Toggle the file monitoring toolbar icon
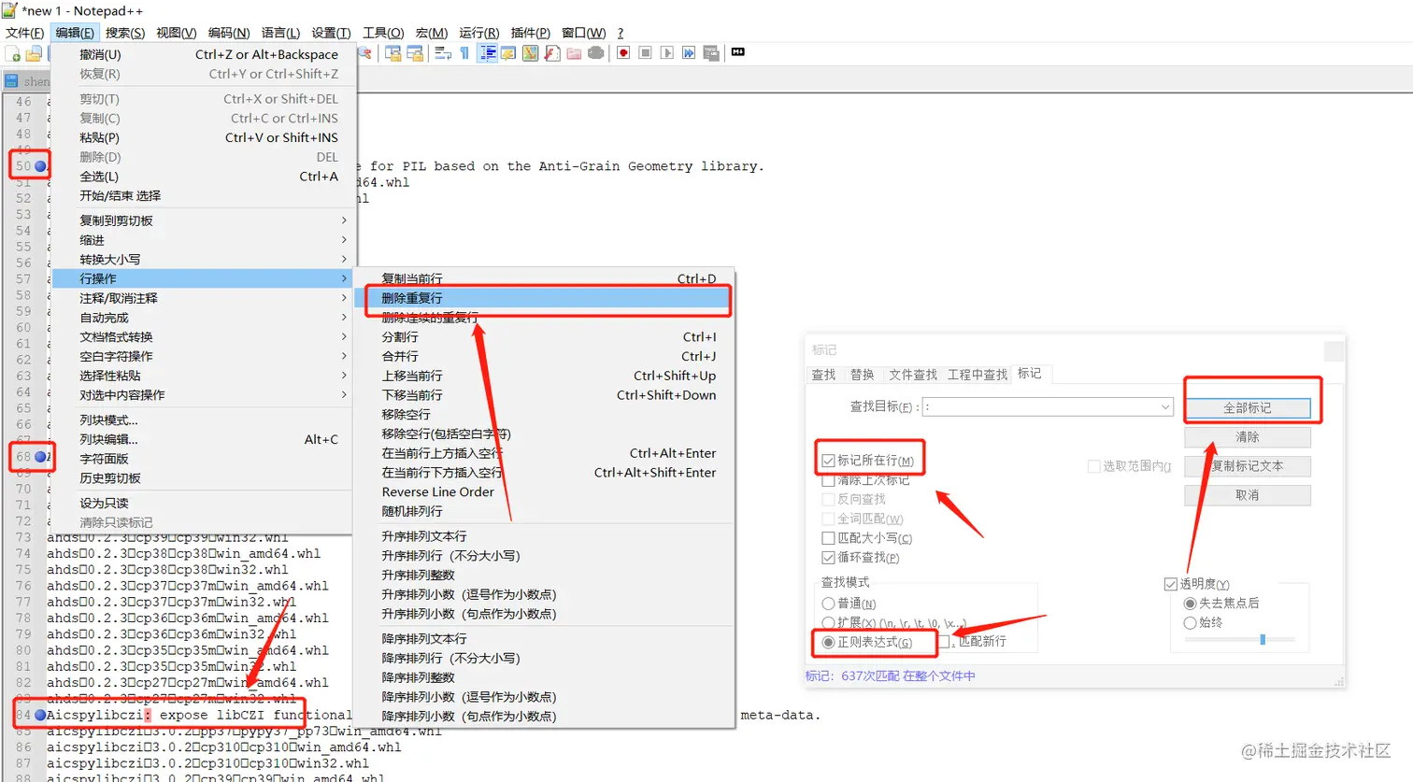1413x782 pixels. coord(595,53)
